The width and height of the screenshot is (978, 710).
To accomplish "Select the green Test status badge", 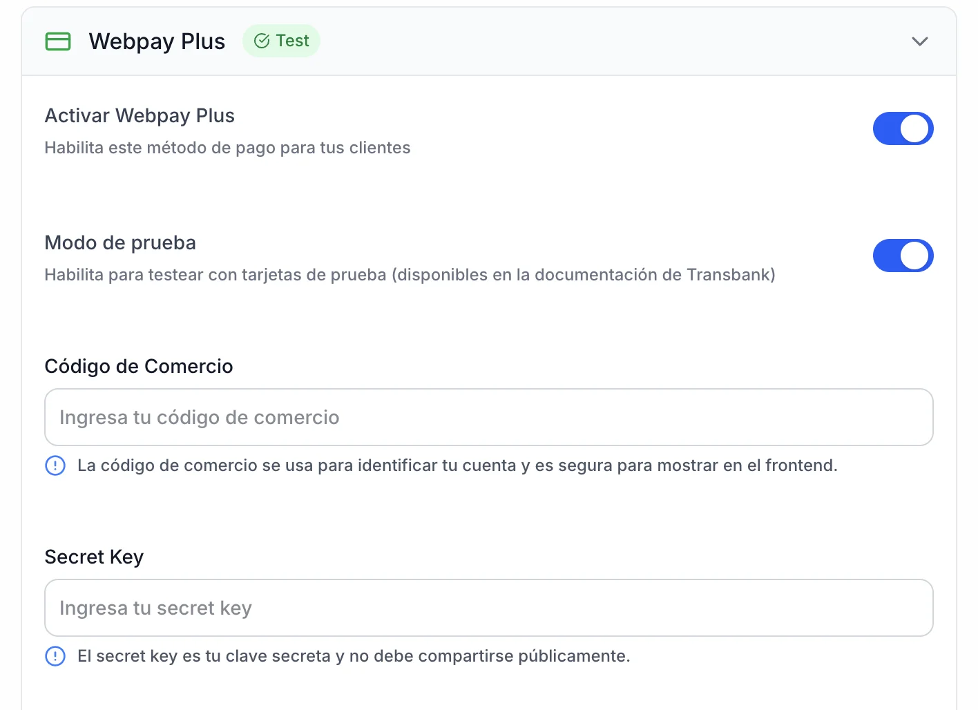I will click(282, 41).
